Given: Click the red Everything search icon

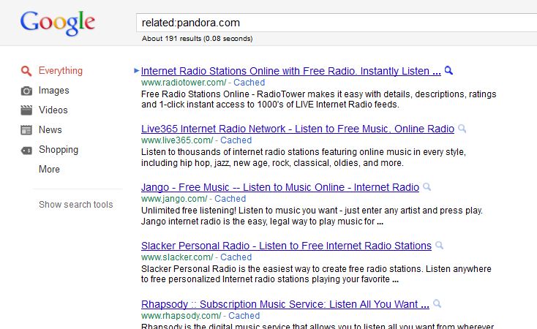Looking at the screenshot, I should coord(26,71).
